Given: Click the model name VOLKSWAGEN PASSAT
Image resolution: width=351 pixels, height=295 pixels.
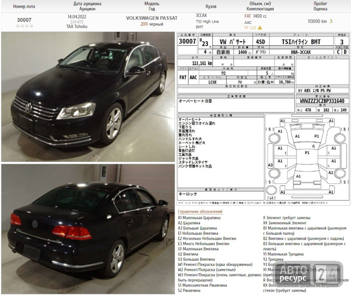Looking at the screenshot, I should pos(152,18).
